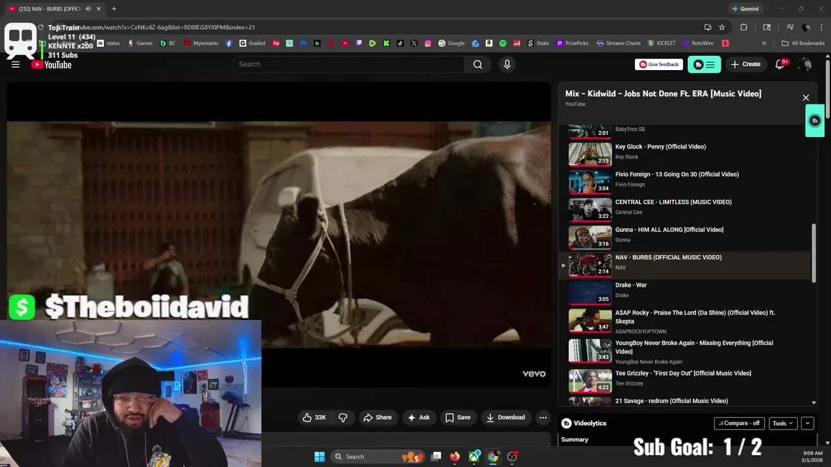This screenshot has width=831, height=467.
Task: Show more bookmarks overflow chevron
Action: pos(764,43)
